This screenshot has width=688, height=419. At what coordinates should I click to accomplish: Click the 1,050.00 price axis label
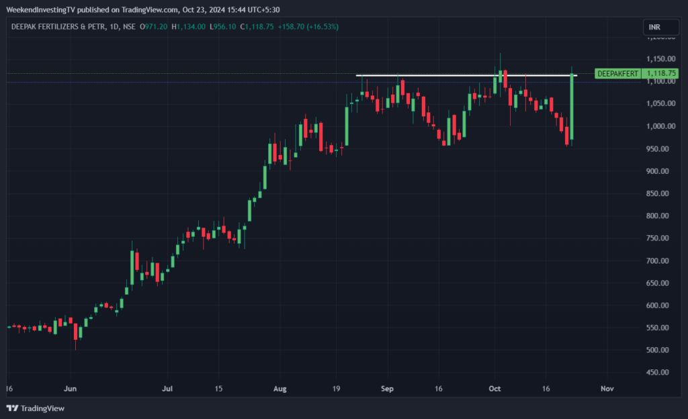(661, 103)
